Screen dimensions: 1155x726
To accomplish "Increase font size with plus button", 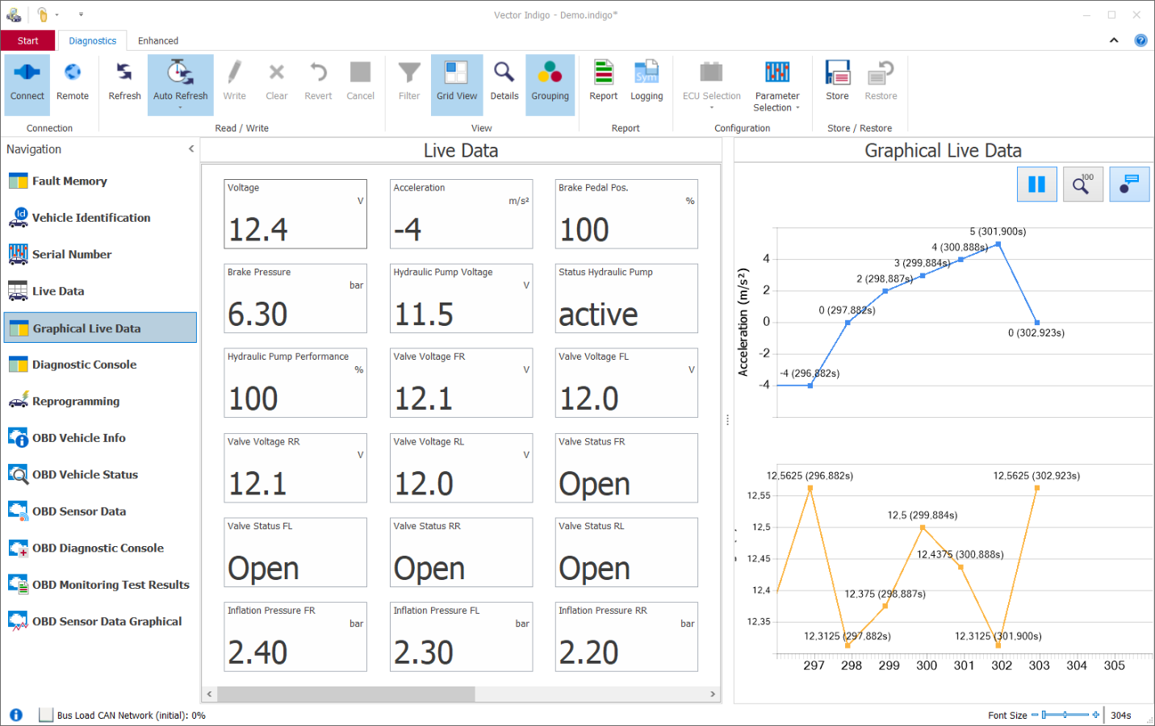I will [x=1096, y=715].
